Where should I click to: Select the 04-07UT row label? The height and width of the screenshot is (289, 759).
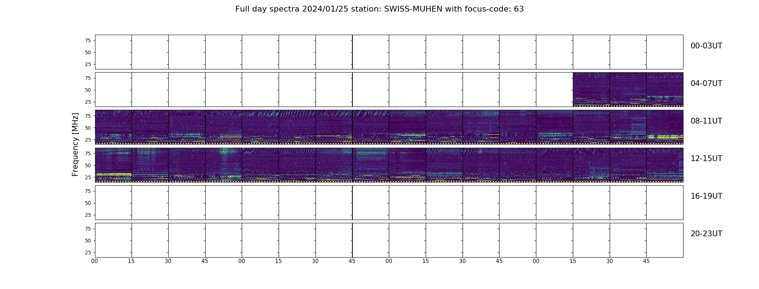(x=706, y=83)
